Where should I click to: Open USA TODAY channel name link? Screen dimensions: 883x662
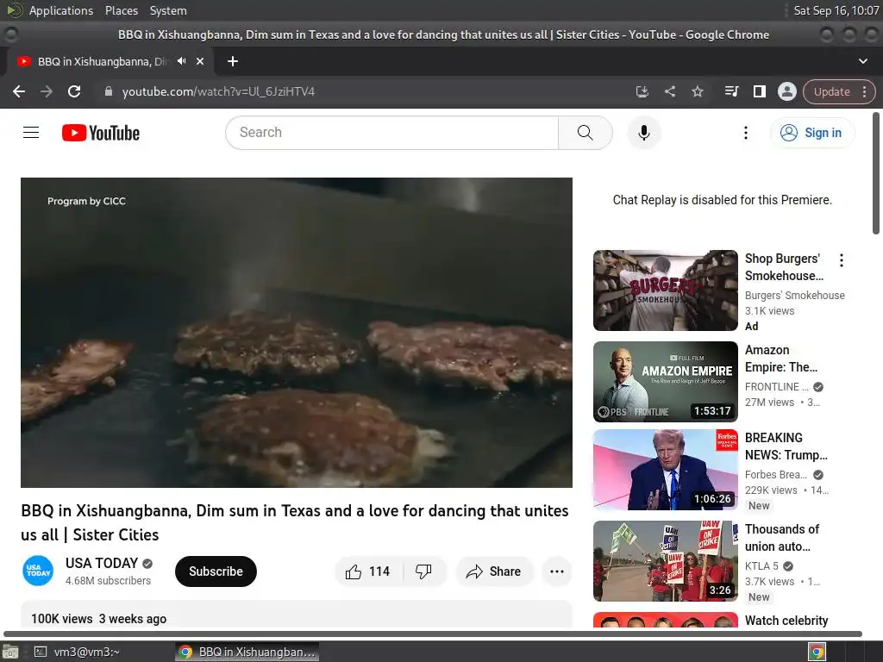click(102, 563)
